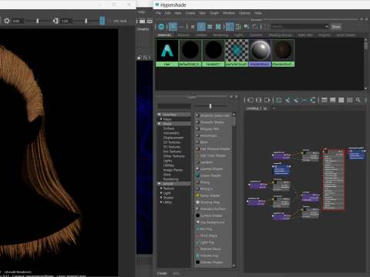Select the lambert1 material swatch
Screen dimensions: 370x277
tap(214, 53)
